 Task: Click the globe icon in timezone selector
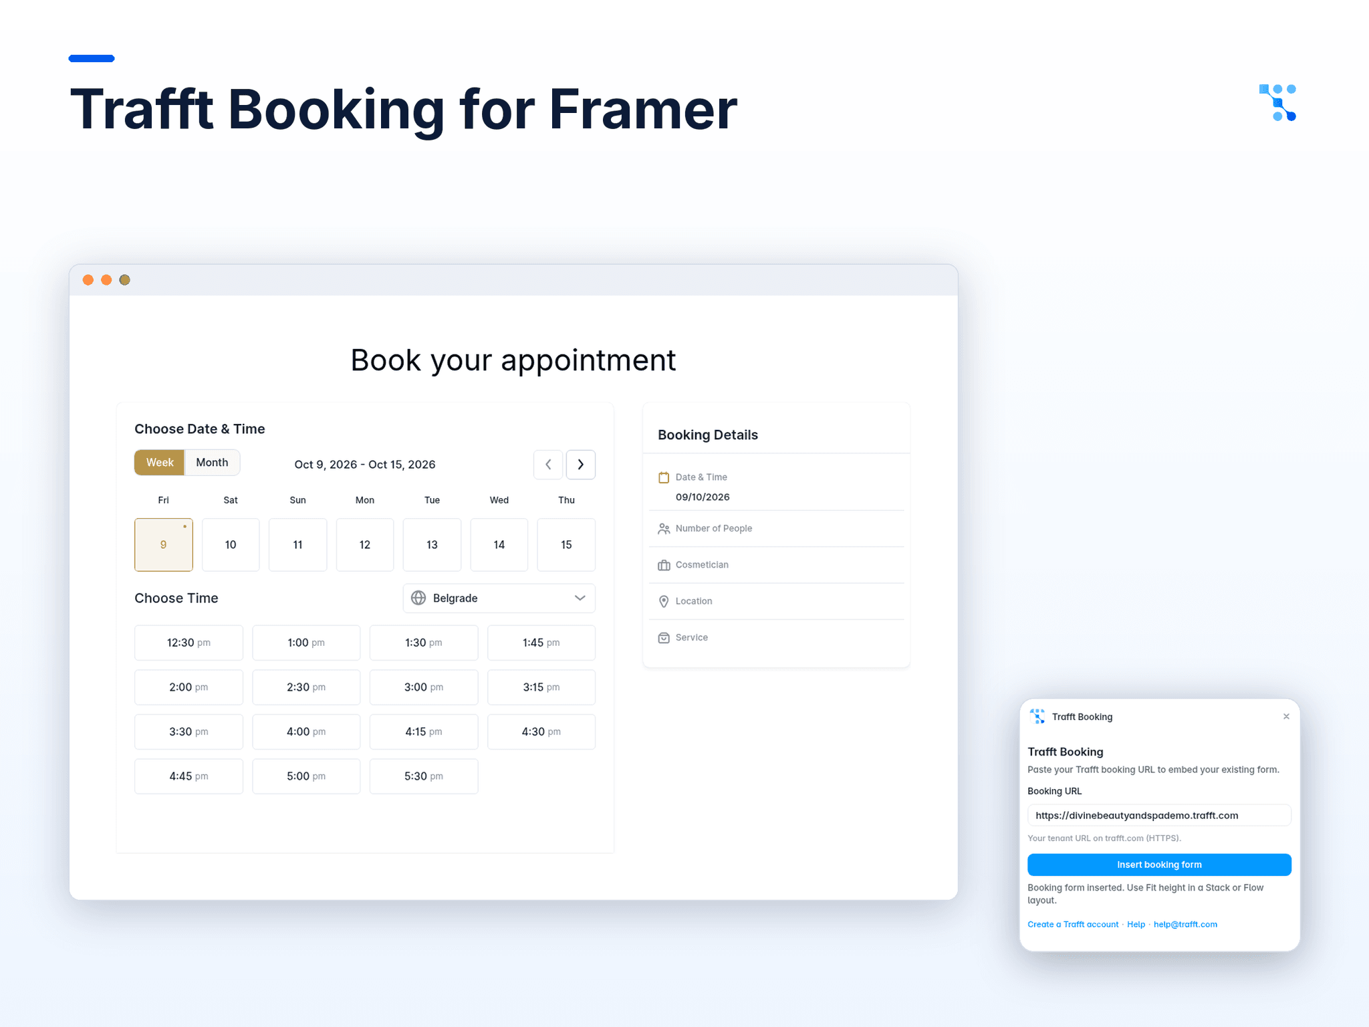pyautogui.click(x=418, y=598)
